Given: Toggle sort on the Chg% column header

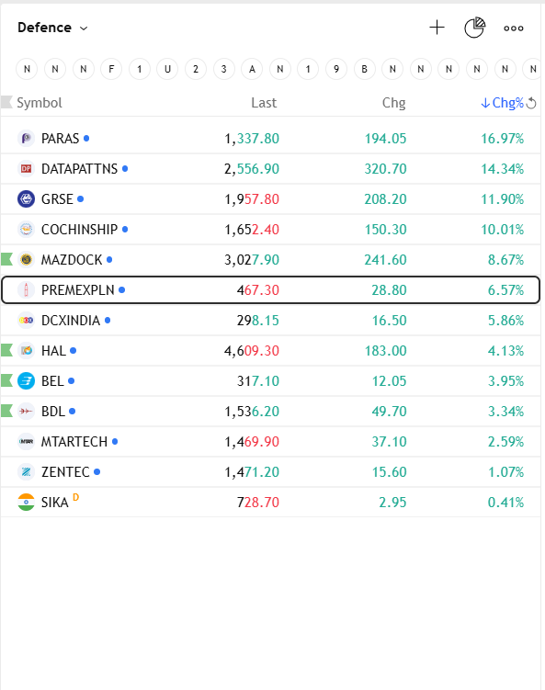Looking at the screenshot, I should (x=502, y=103).
